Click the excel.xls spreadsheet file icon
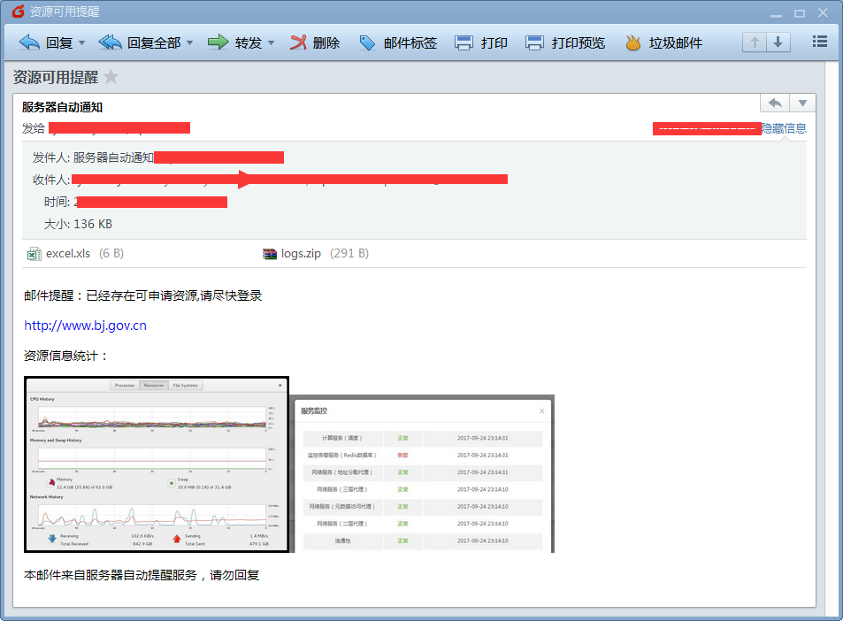843x621 pixels. click(x=34, y=254)
